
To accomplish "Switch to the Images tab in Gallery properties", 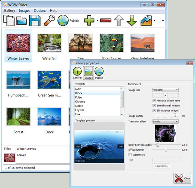I will (88, 73).
